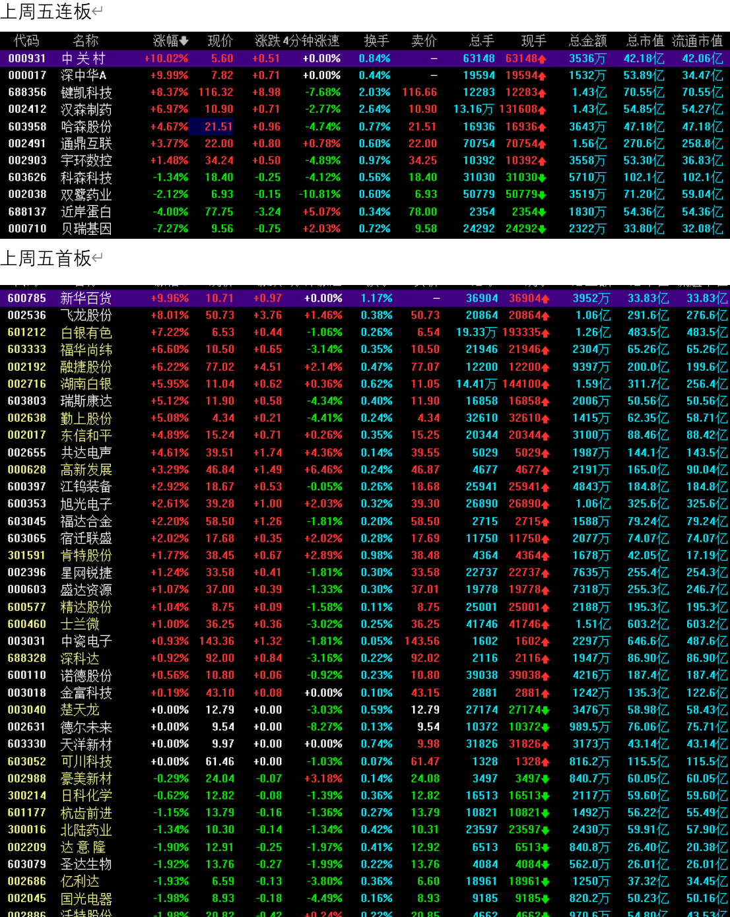
Task: Select the 双鹭药业 stock name
Action: tap(86, 195)
